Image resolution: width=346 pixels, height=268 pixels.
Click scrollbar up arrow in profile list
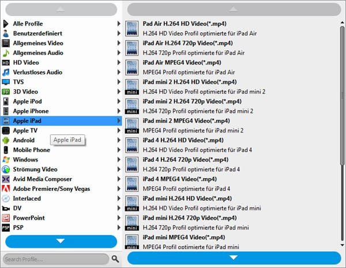[342, 22]
